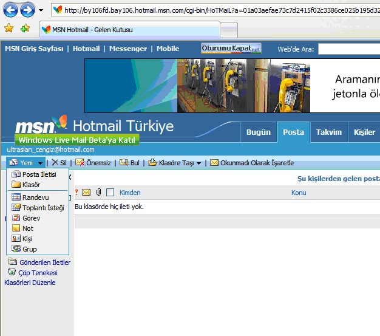Click the Klasöre Taşı folder icon
Screen dimensions: 380x336
(152, 162)
